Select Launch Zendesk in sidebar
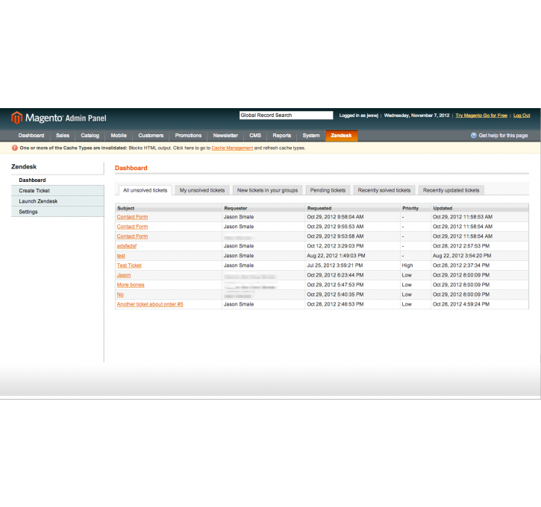Screen dimensions: 541x507 pyautogui.click(x=57, y=201)
